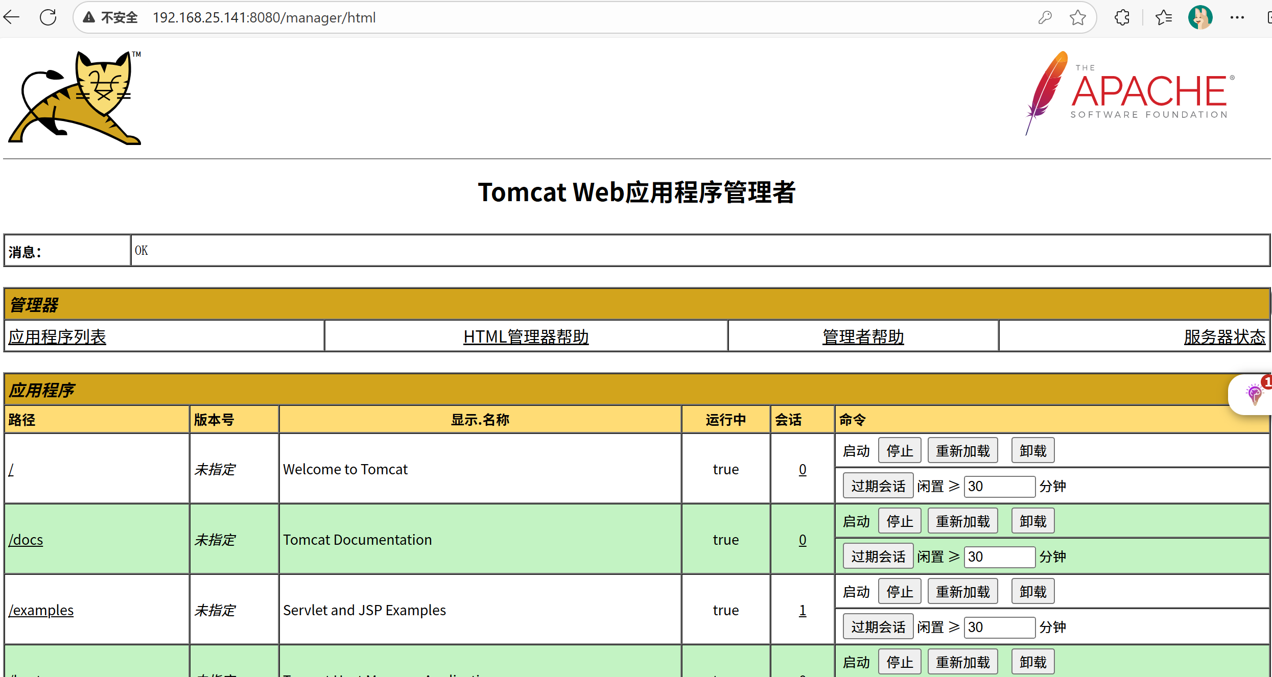Click 过期会话 for Welcome to Tomcat app
Viewport: 1272px width, 677px height.
878,486
